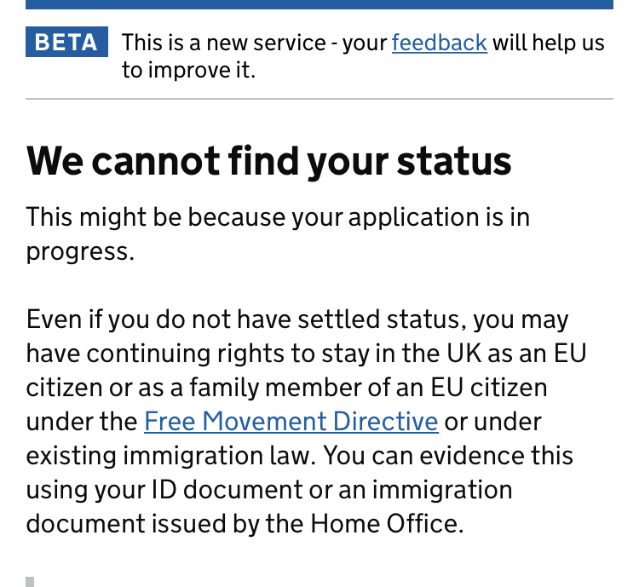The width and height of the screenshot is (639, 587).
Task: Click the 'This is a new service' text
Action: point(227,43)
